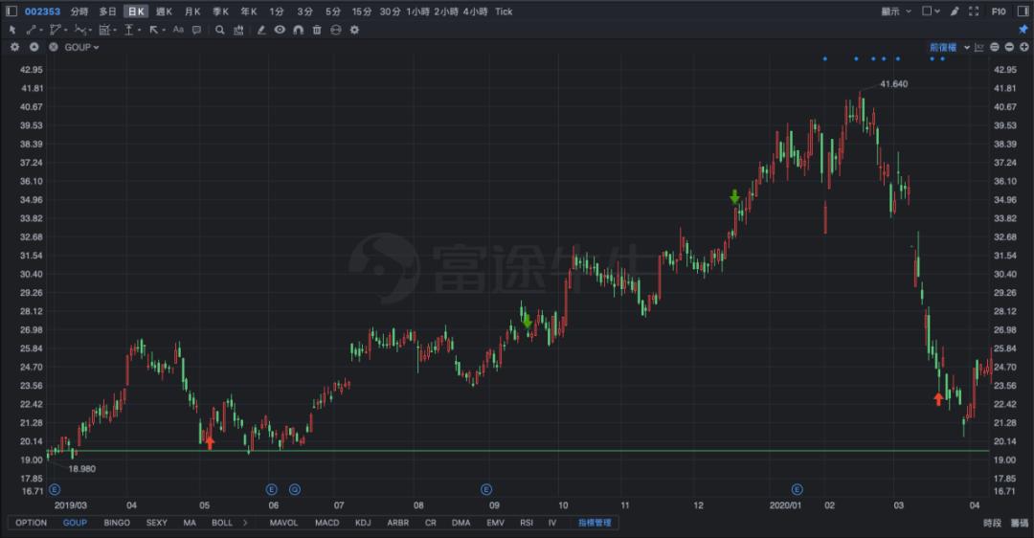Open the 時段 time period button
This screenshot has width=1034, height=538.
(x=992, y=523)
